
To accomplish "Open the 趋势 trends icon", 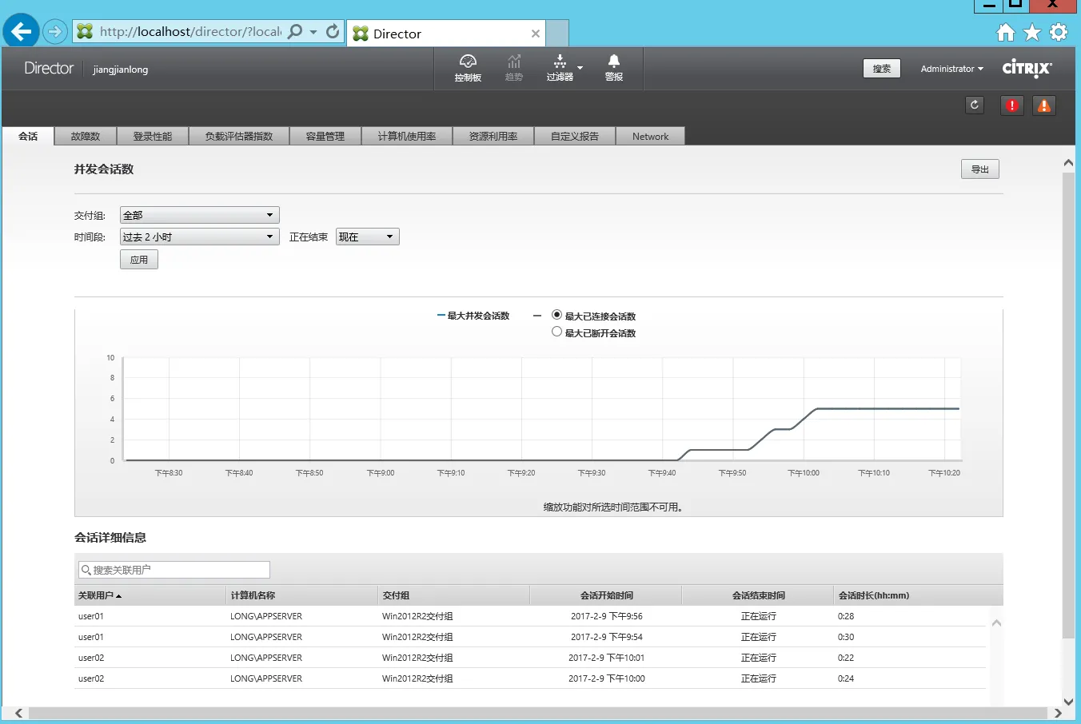I will [514, 68].
